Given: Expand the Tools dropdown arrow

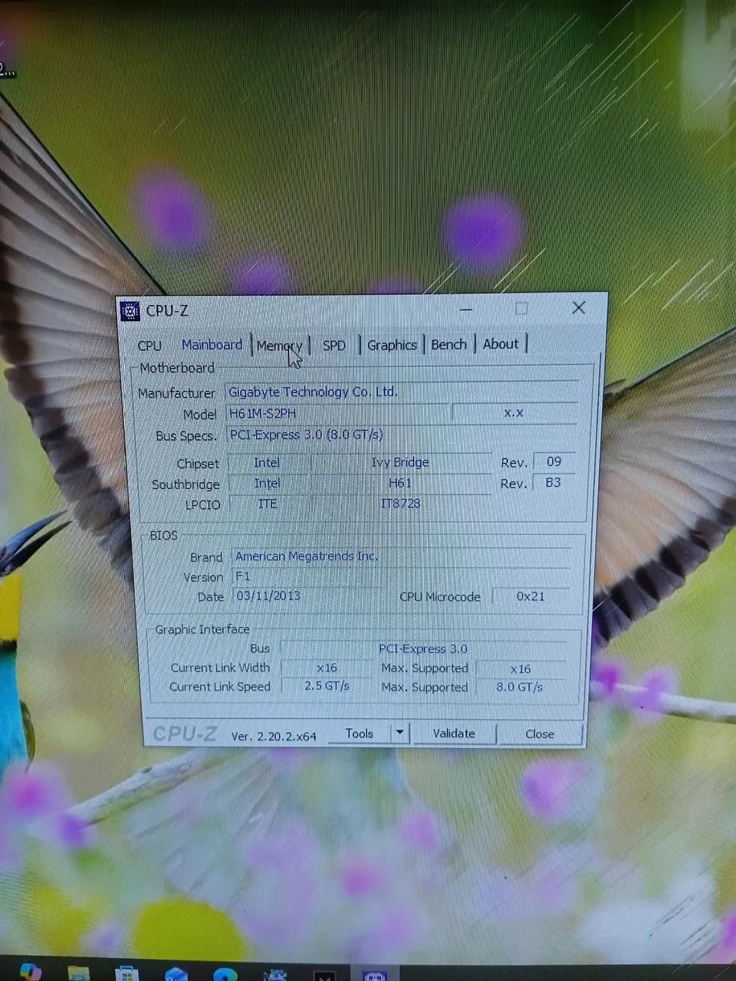Looking at the screenshot, I should pos(399,733).
